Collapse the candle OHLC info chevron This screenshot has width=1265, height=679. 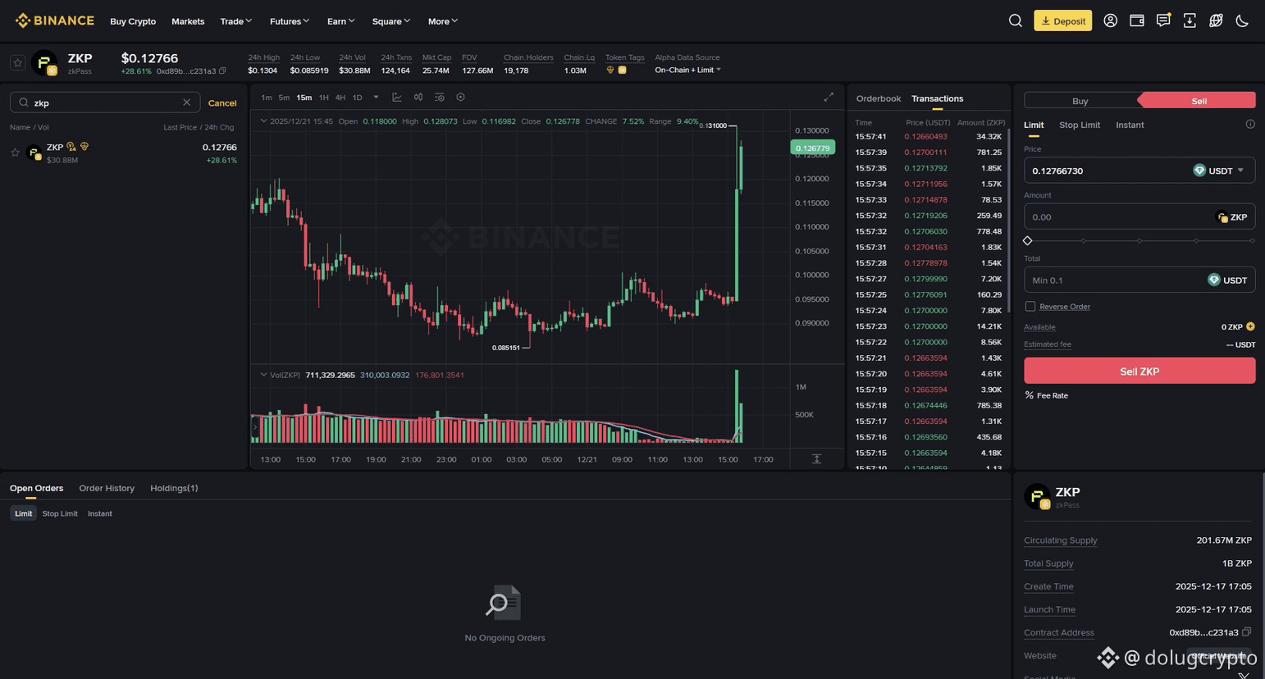click(x=263, y=121)
